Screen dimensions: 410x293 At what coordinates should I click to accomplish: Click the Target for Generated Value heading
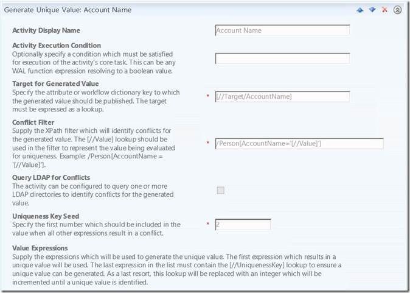point(55,83)
